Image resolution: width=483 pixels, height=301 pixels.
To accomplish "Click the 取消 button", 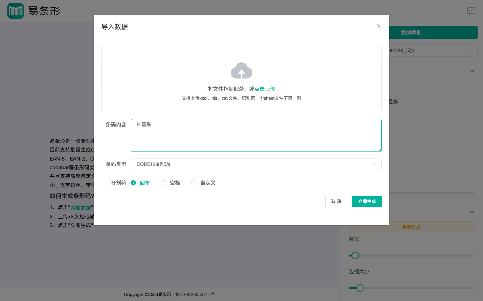I will coord(336,201).
